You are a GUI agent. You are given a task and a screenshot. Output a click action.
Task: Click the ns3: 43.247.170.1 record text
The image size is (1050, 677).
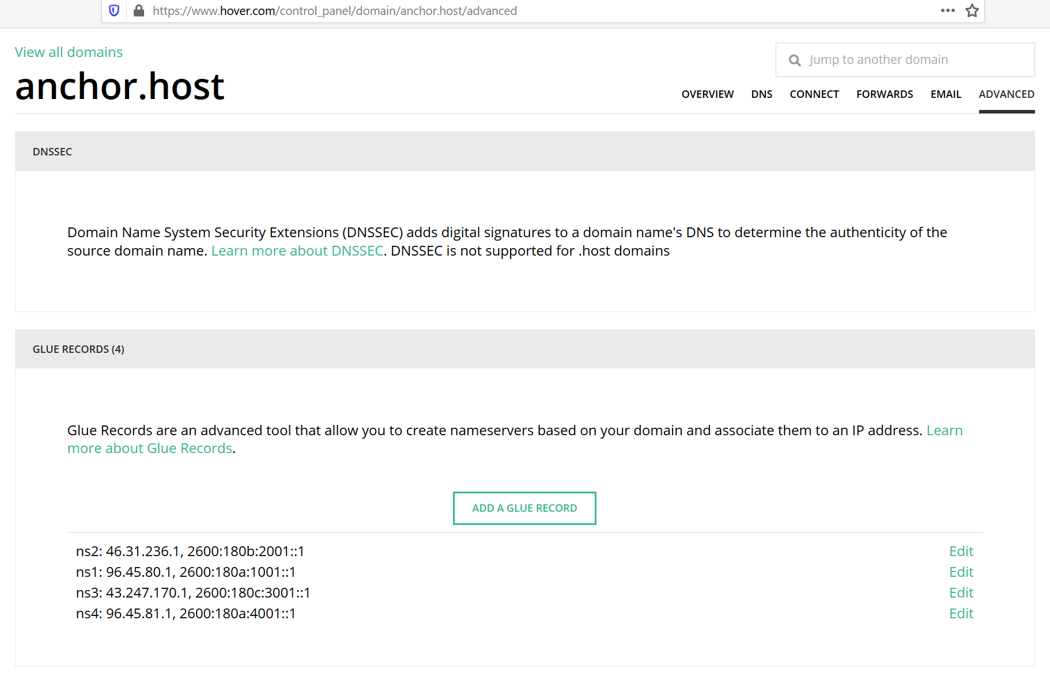point(193,593)
